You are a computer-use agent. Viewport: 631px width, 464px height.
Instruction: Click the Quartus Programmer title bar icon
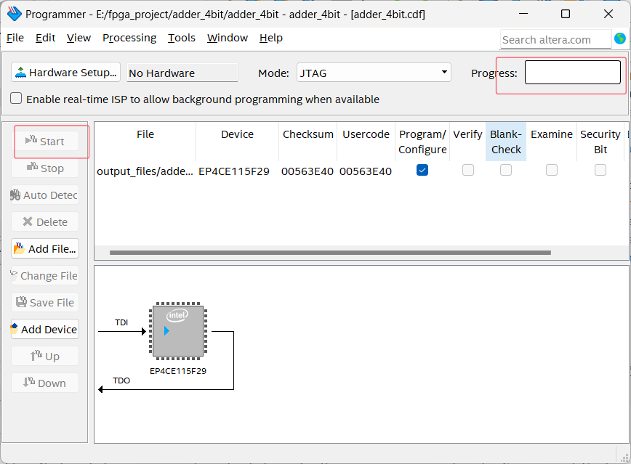point(14,14)
